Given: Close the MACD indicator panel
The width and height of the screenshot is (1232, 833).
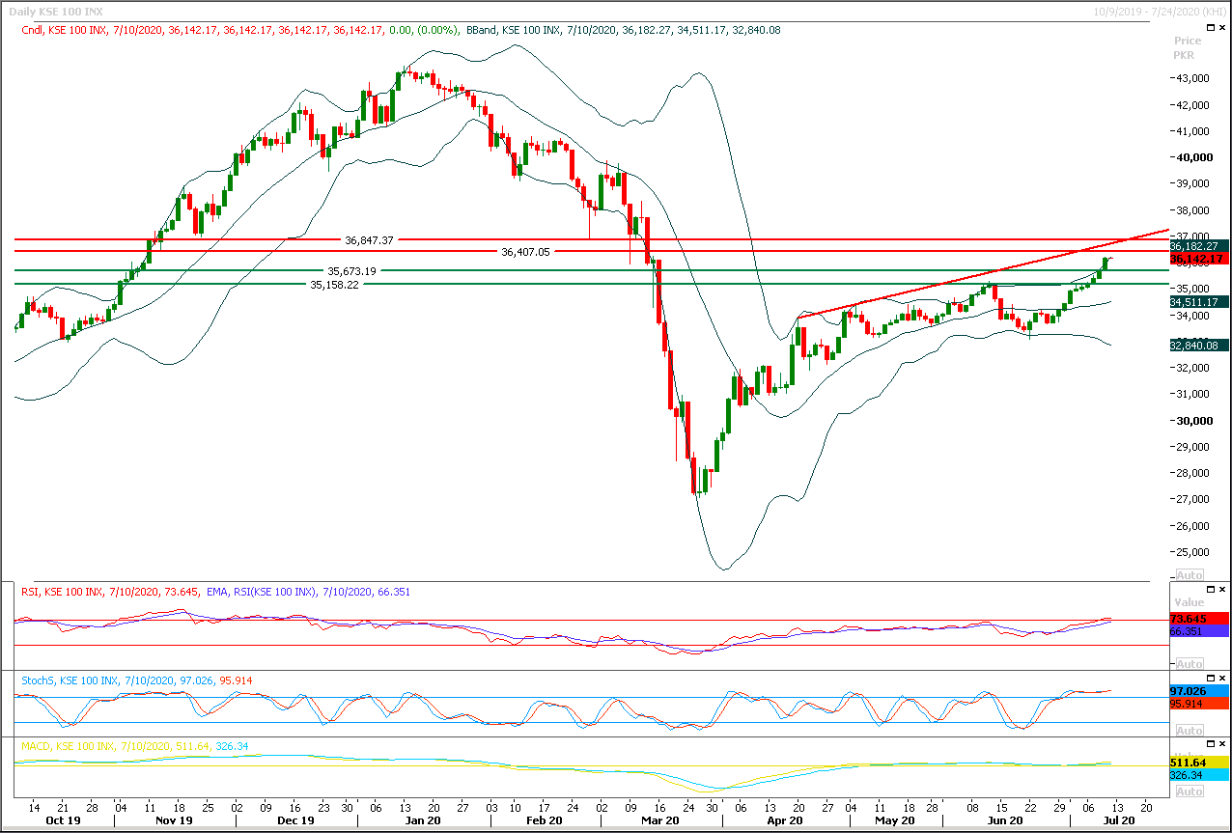Looking at the screenshot, I should click(x=1222, y=744).
